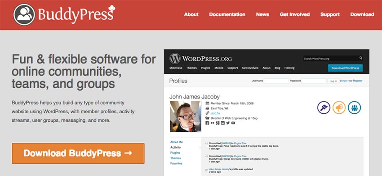Select Showcase in the WordPress.org nav
382x176 pixels.
coord(176,68)
